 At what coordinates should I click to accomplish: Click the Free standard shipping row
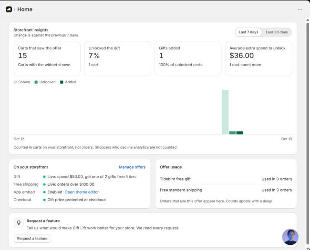pyautogui.click(x=226, y=190)
